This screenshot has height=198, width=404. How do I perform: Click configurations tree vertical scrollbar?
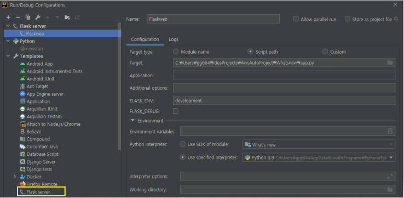click(x=119, y=86)
